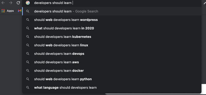Pick 'should developers learn aws' suggestion

112,62
